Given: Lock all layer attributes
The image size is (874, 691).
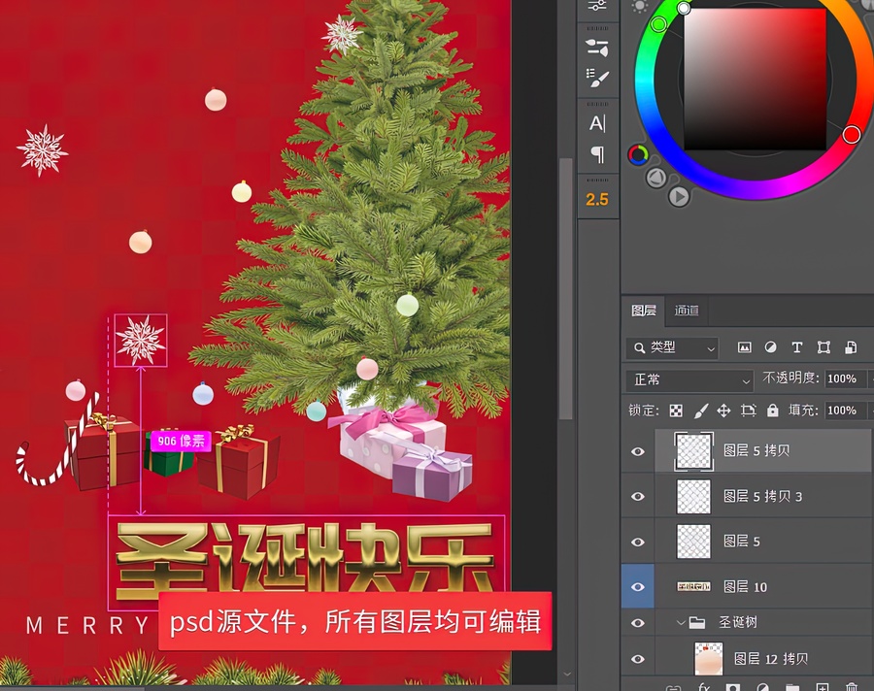Looking at the screenshot, I should click(x=773, y=411).
